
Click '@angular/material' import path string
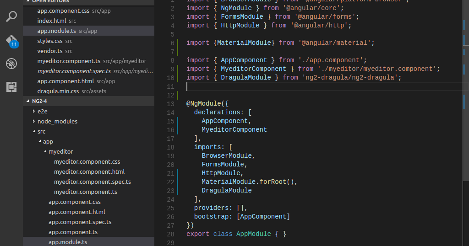[334, 43]
